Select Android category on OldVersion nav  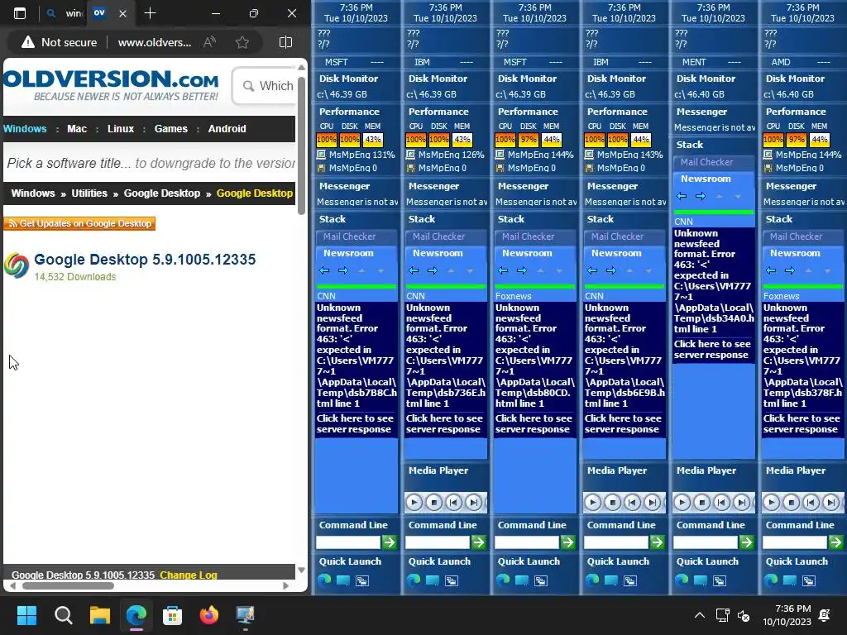click(227, 128)
